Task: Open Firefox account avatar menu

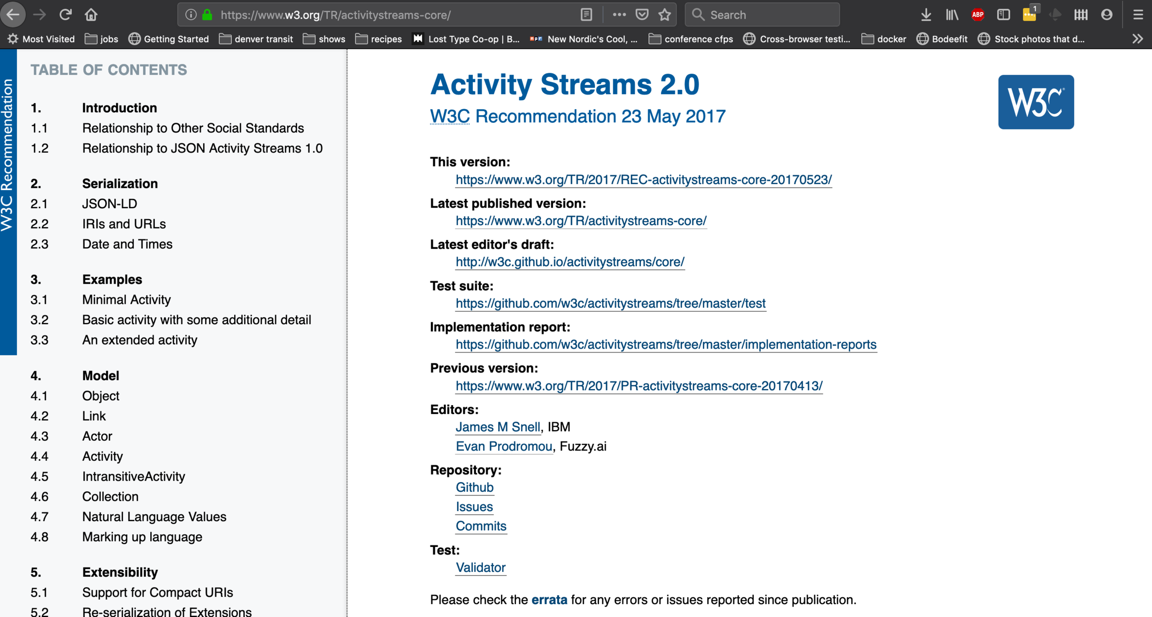Action: point(1107,15)
